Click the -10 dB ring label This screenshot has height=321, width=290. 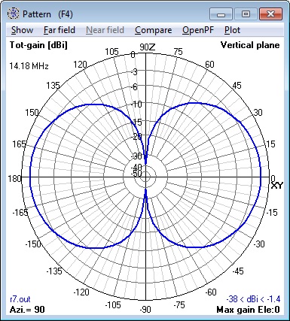tap(136, 104)
